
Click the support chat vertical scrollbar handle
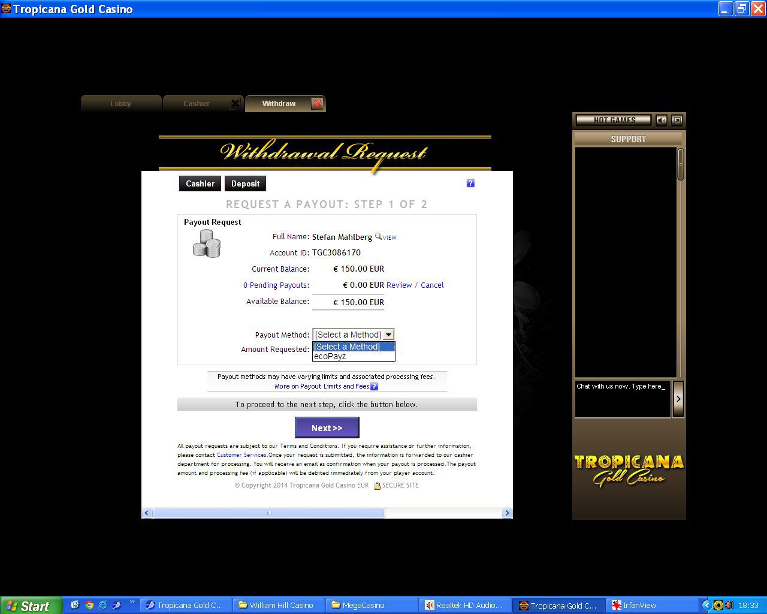click(x=681, y=165)
